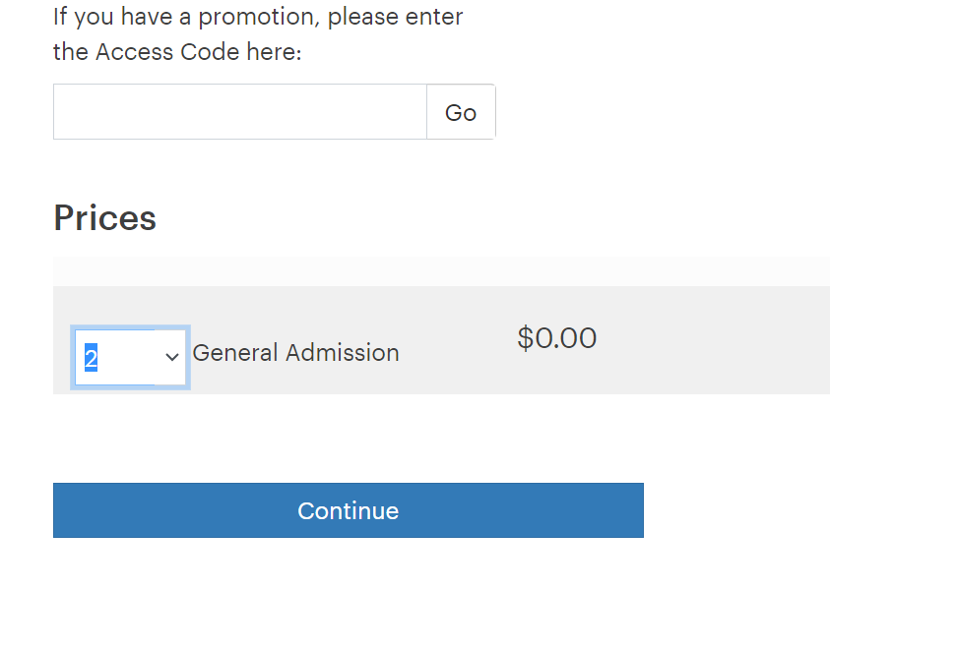Click the Prices heading
Viewport: 955px width, 647px height.
[x=104, y=217]
